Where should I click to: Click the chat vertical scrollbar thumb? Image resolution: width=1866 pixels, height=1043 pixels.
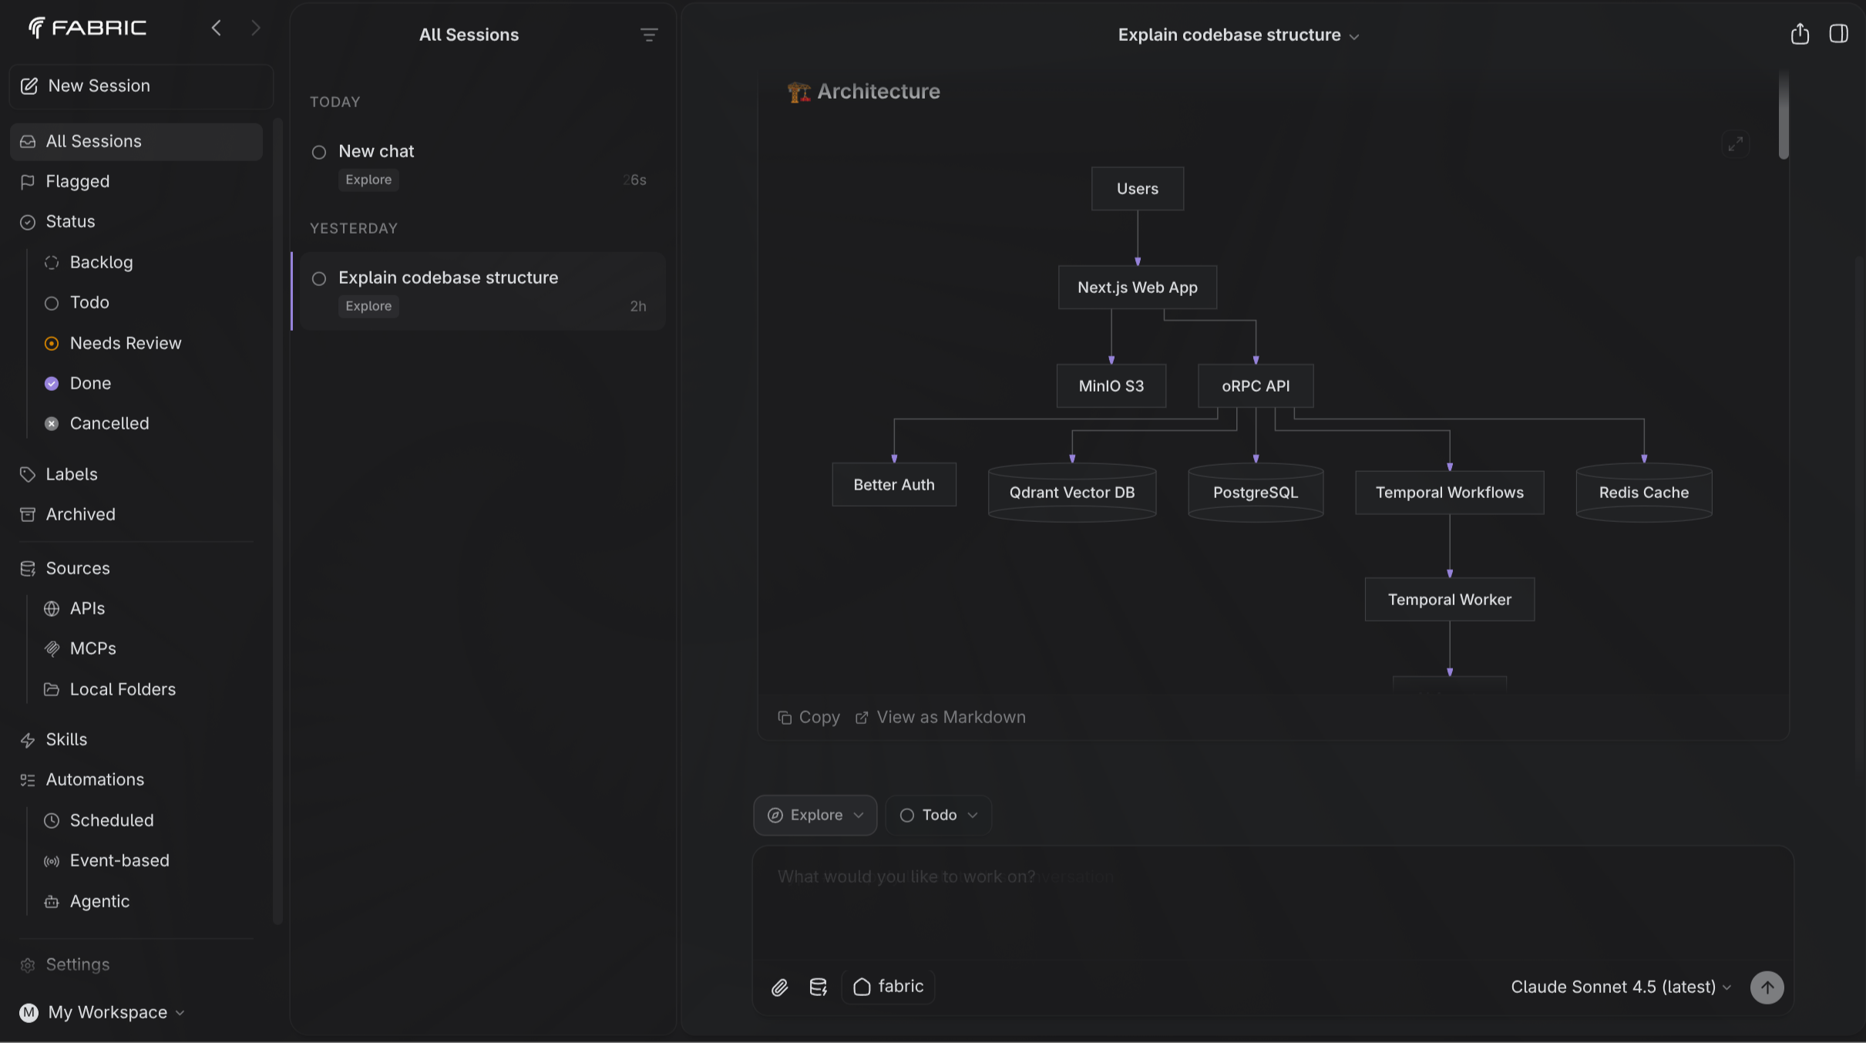tap(1783, 116)
